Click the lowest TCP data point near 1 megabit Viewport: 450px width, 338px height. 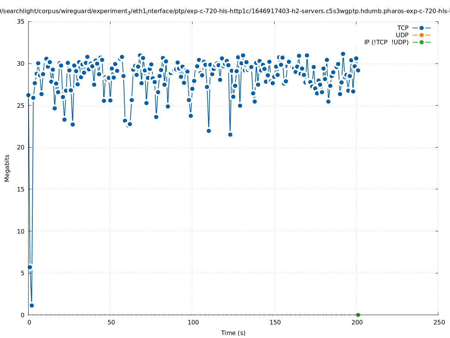(32, 305)
